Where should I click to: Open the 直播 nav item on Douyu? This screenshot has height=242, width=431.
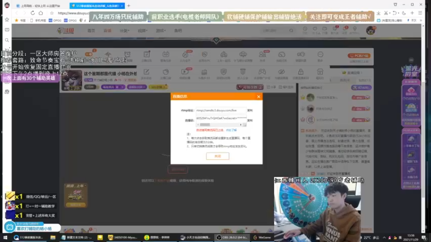click(x=107, y=31)
